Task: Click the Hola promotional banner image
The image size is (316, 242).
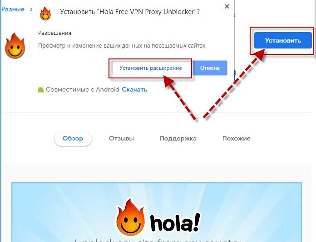Action: point(157,212)
